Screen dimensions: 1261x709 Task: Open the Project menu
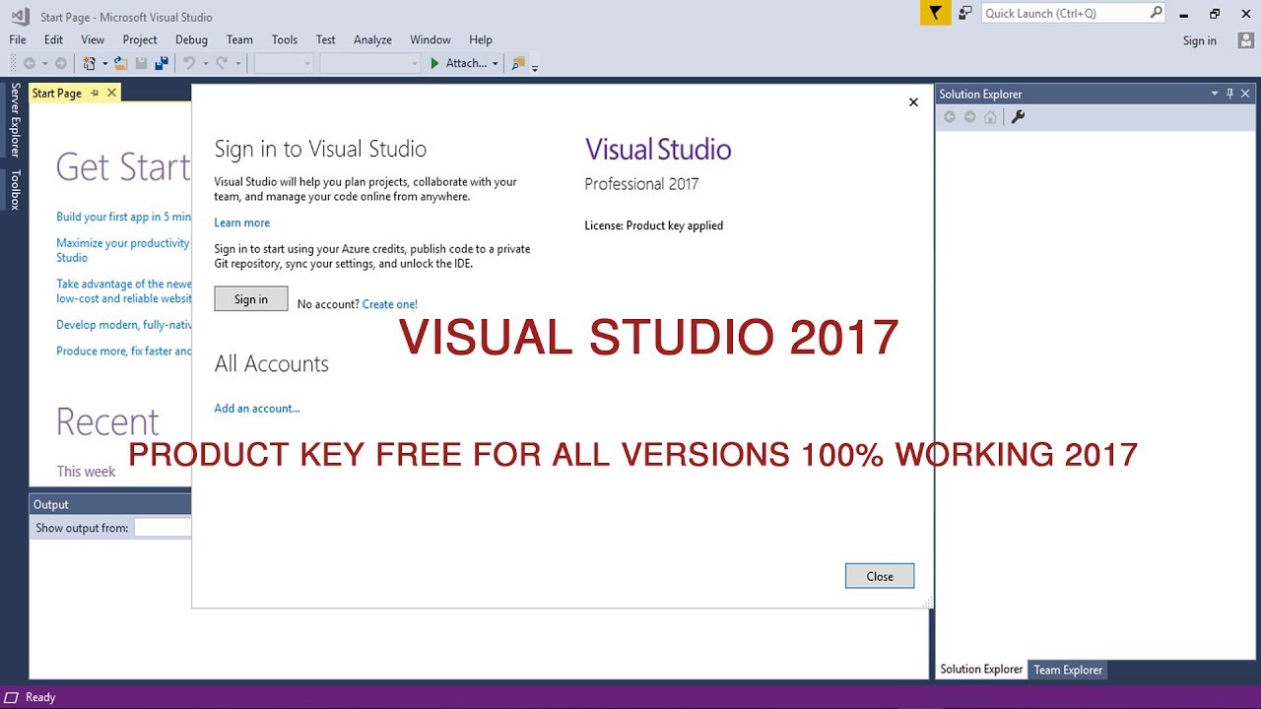tap(140, 39)
